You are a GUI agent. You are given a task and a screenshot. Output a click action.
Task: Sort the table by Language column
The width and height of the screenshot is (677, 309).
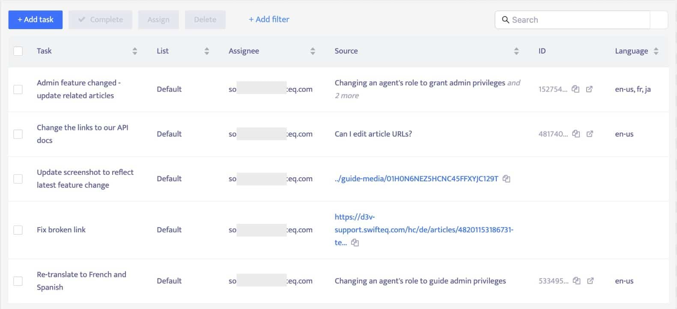tap(656, 51)
